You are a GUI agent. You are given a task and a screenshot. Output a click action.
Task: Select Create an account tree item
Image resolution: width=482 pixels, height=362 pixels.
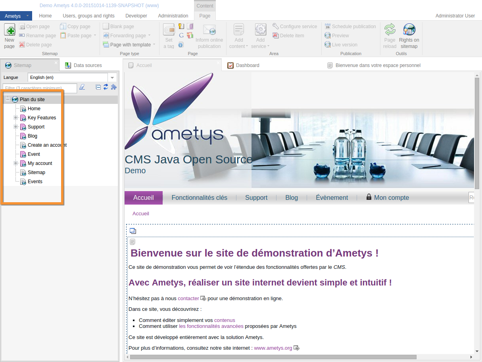coord(47,145)
